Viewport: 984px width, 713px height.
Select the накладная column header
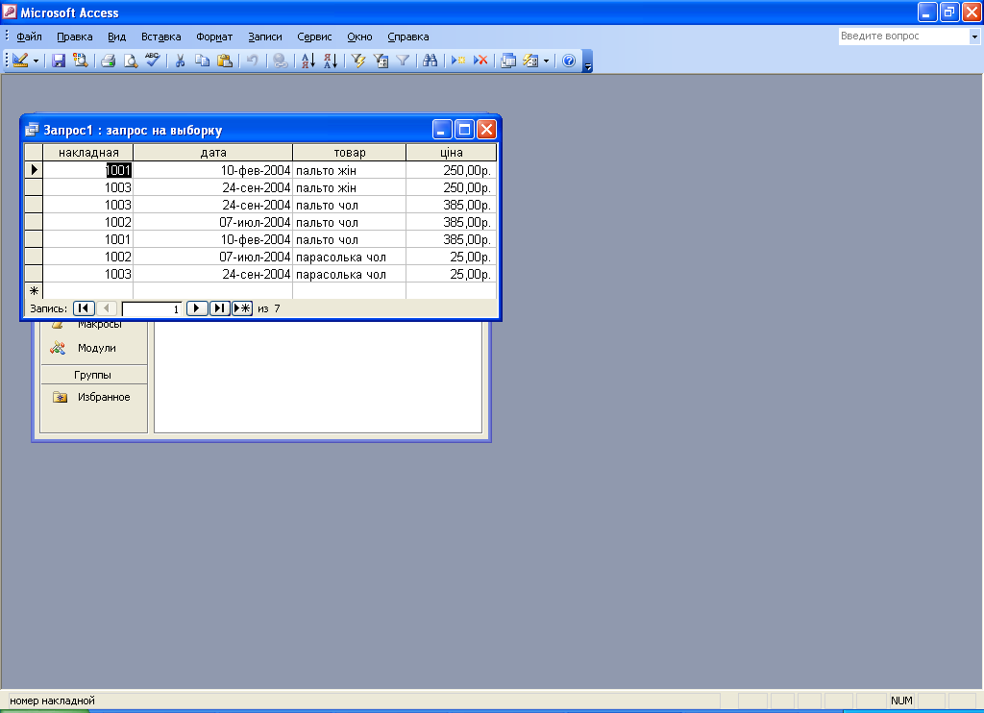coord(87,153)
